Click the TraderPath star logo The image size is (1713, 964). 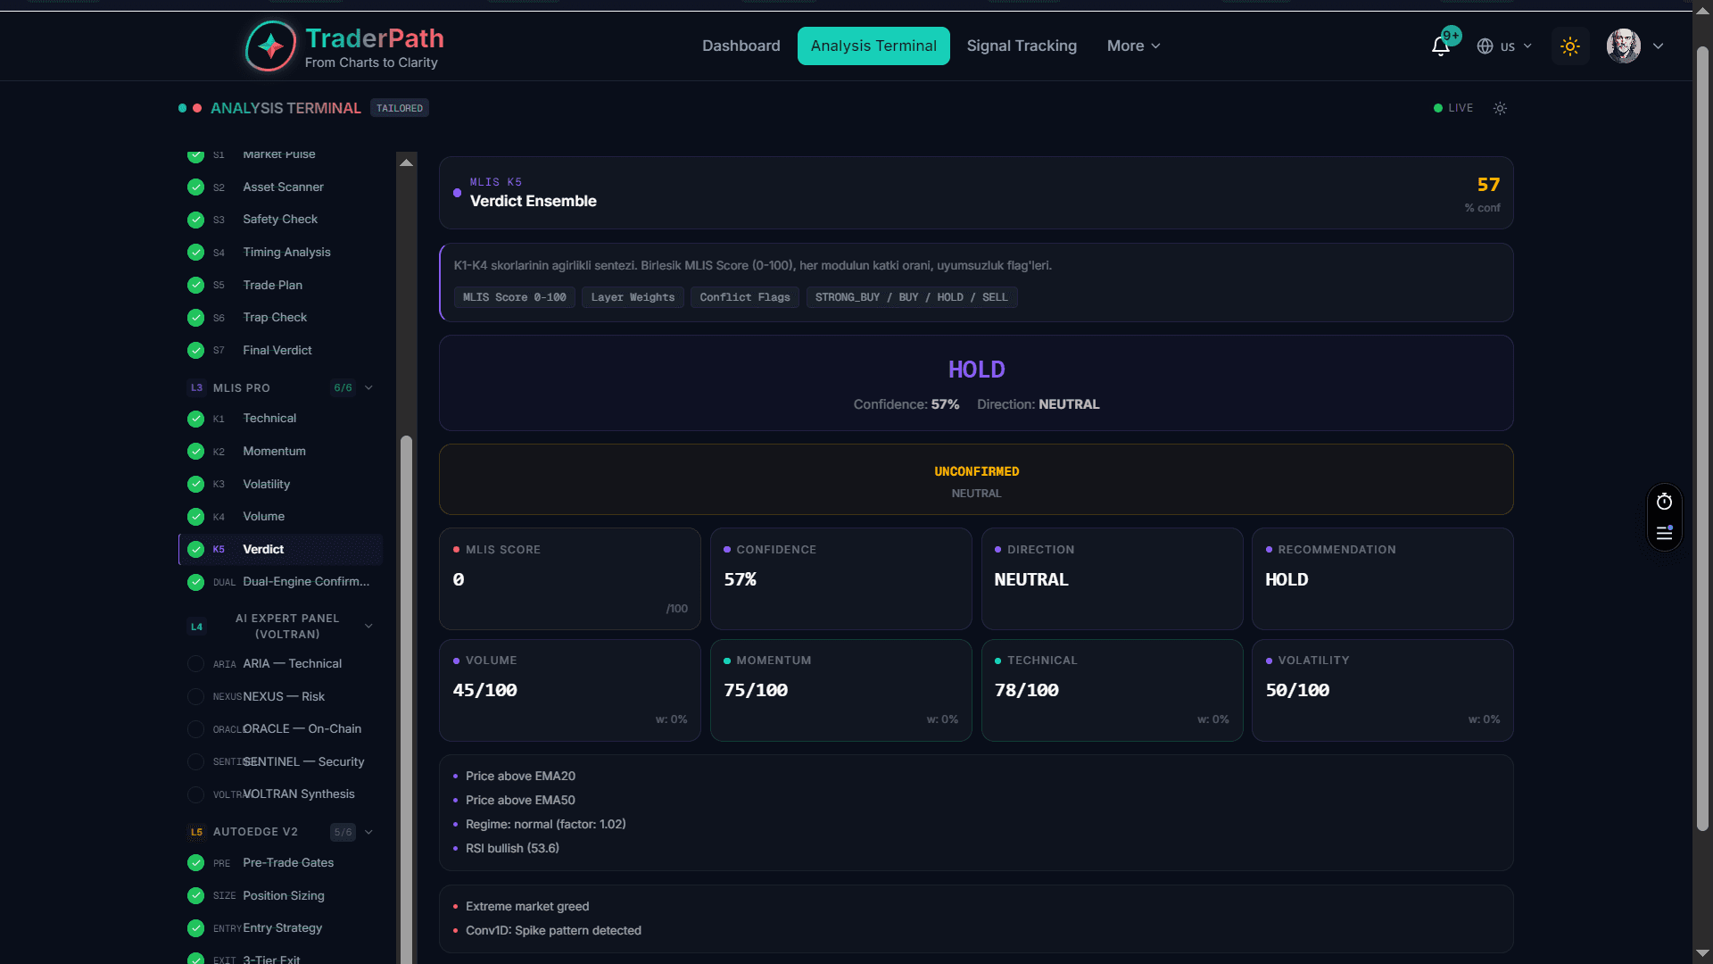tap(270, 46)
